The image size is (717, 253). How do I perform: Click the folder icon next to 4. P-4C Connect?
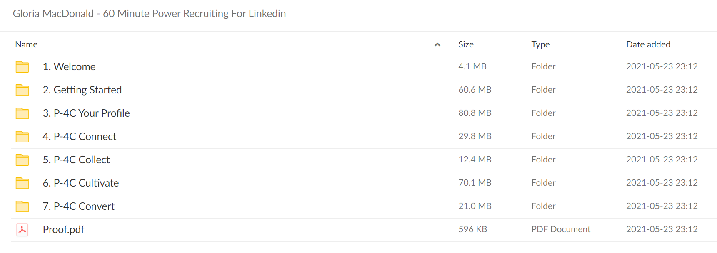[x=22, y=137]
